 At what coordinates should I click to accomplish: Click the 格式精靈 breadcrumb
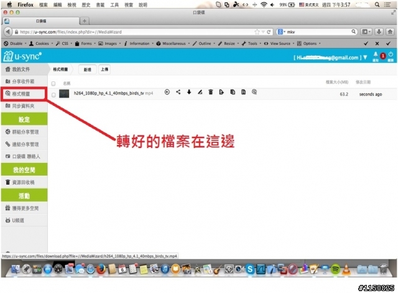pyautogui.click(x=60, y=70)
